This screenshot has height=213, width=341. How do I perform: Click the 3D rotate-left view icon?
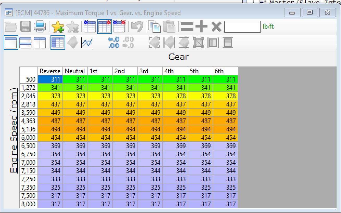[x=169, y=43]
